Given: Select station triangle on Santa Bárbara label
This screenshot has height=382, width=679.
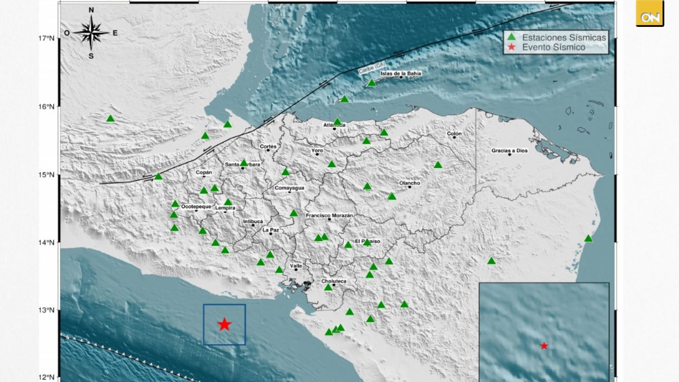Looking at the screenshot, I should tap(244, 163).
